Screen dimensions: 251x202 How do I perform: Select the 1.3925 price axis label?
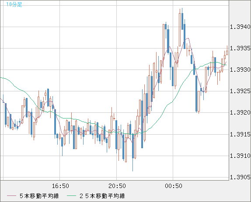pyautogui.click(x=240, y=91)
